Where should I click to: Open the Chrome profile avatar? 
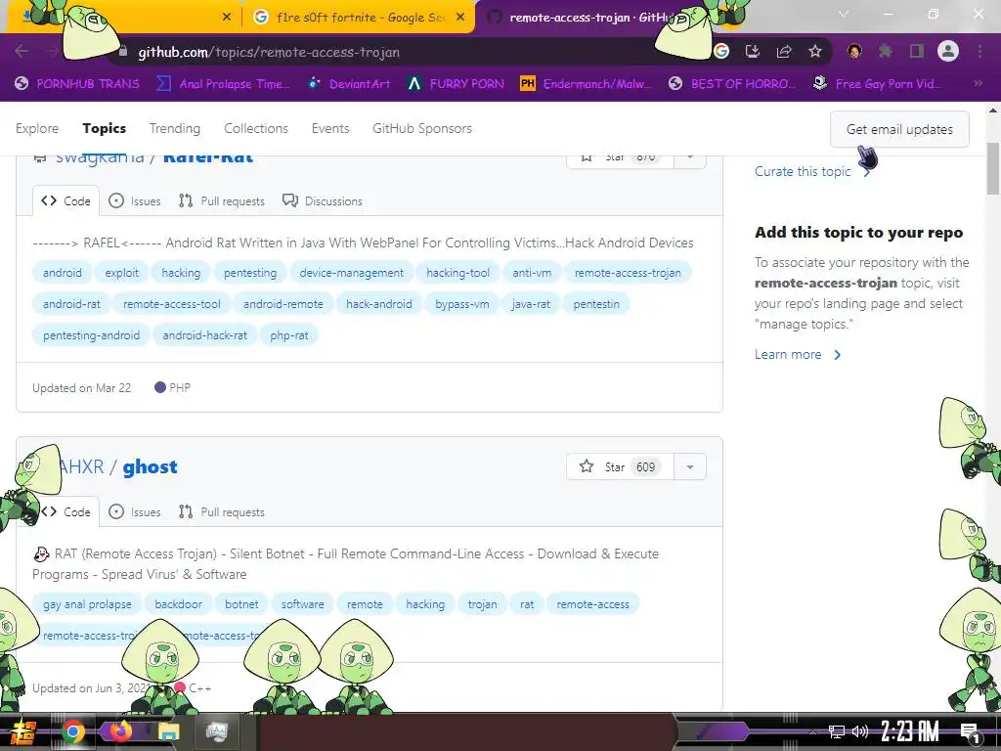[948, 51]
